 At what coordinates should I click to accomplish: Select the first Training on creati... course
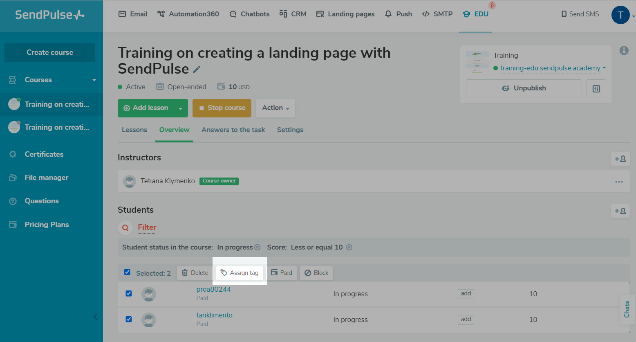[x=52, y=104]
